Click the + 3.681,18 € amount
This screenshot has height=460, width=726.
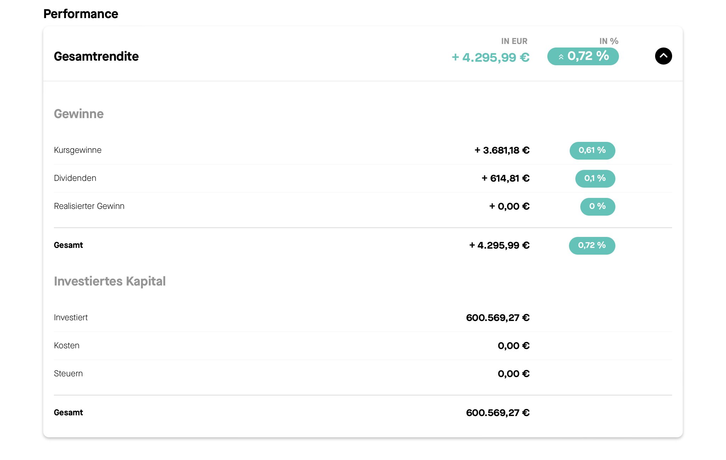pos(502,150)
